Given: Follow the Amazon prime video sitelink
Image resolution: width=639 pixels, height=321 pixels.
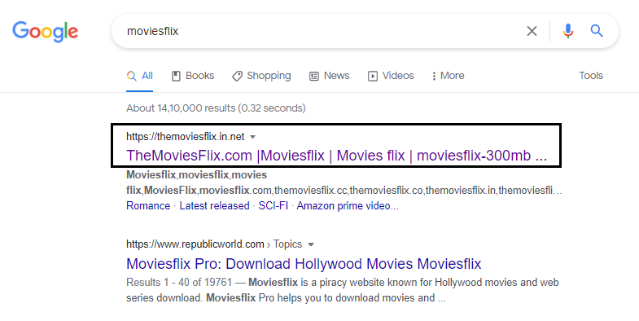Looking at the screenshot, I should pos(348,205).
